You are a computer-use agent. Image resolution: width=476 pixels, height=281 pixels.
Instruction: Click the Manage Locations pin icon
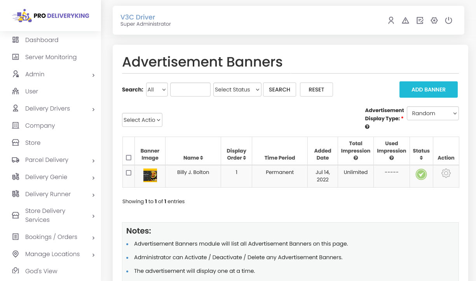16,254
